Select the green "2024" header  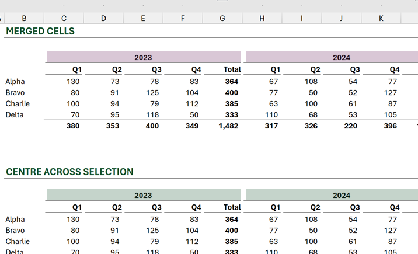(332, 194)
